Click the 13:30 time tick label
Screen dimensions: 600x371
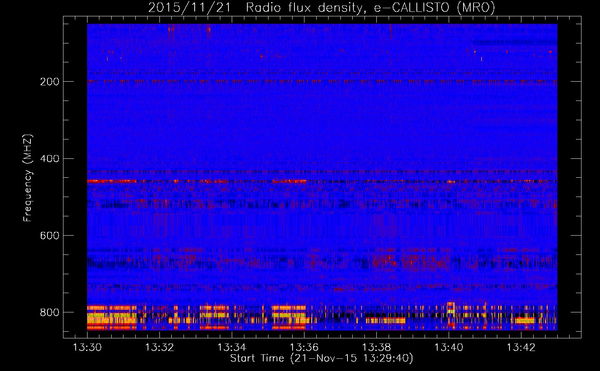[x=88, y=348]
